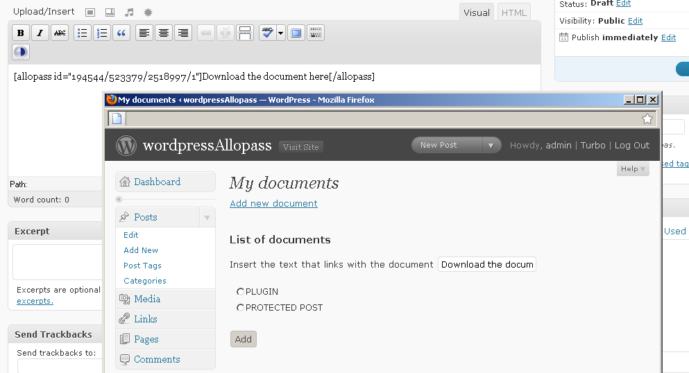The image size is (689, 373).
Task: Log Out of WordPress
Action: [632, 146]
